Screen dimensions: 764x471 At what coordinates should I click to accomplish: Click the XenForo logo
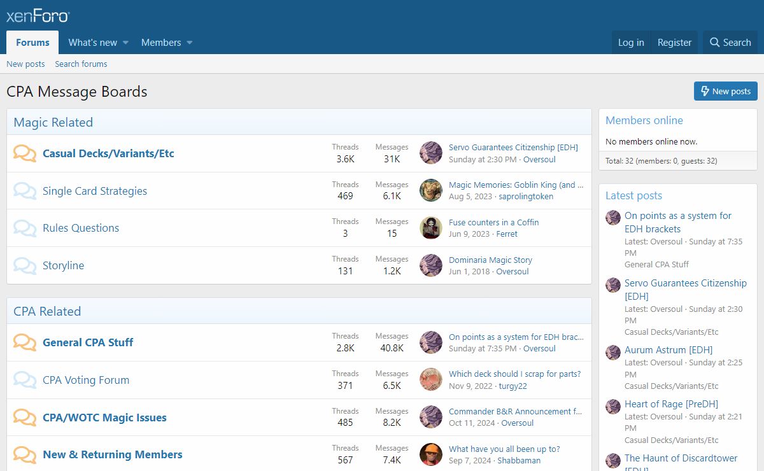click(38, 17)
